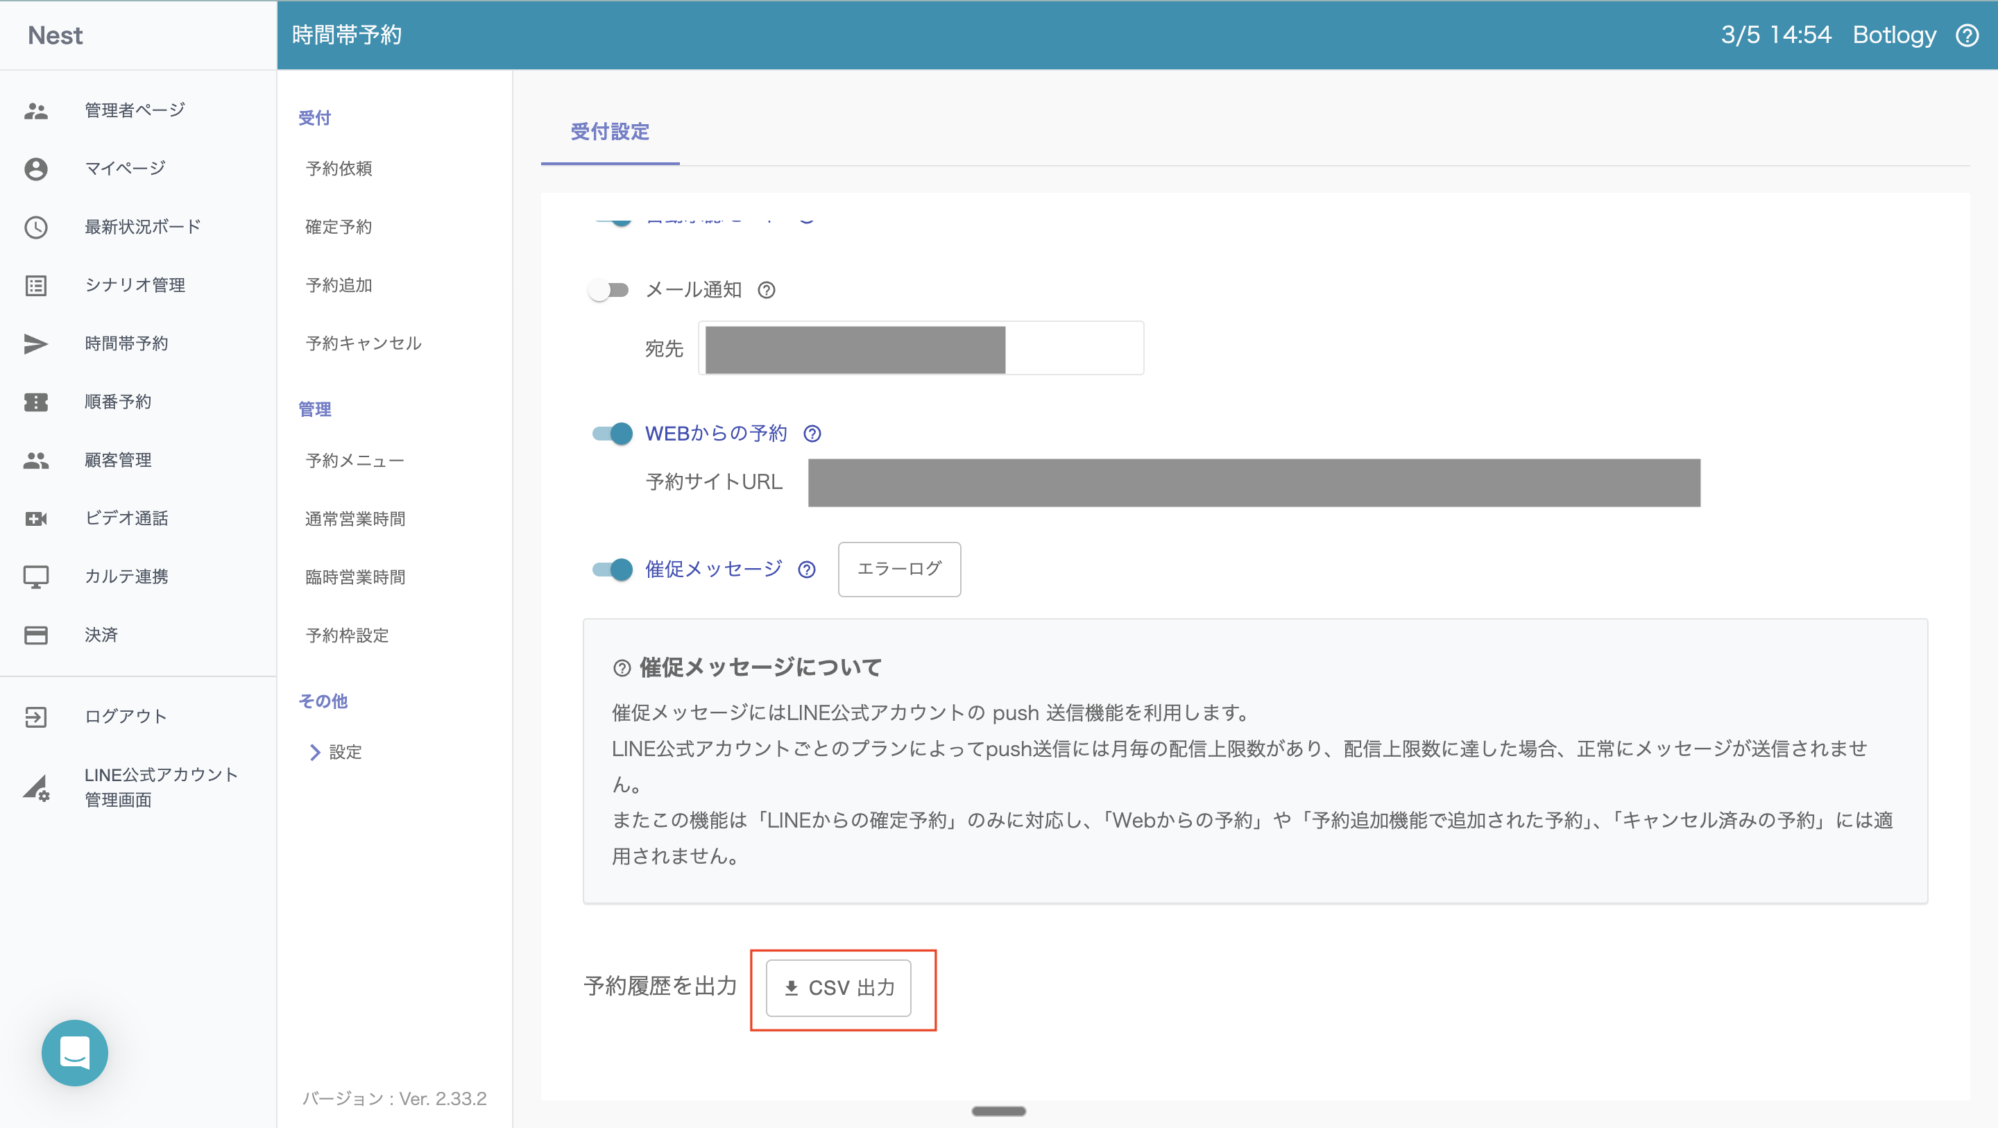Enable the メール通知 toggle
The height and width of the screenshot is (1128, 1998).
[x=609, y=290]
